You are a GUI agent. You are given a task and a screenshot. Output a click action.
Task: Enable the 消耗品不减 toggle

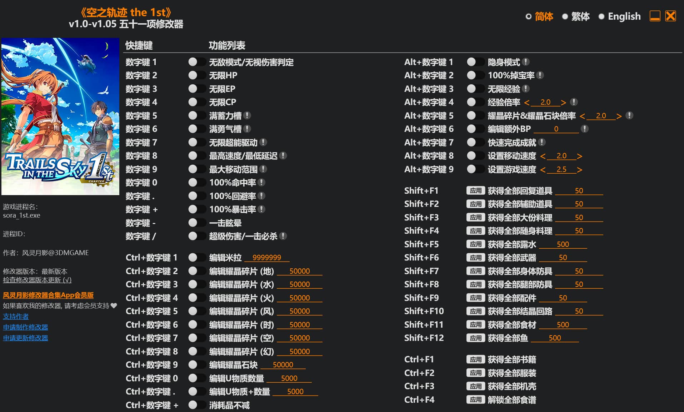pos(197,405)
